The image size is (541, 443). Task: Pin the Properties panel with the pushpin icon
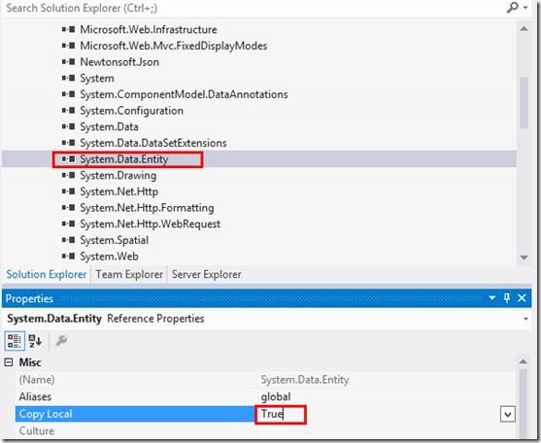click(x=506, y=297)
